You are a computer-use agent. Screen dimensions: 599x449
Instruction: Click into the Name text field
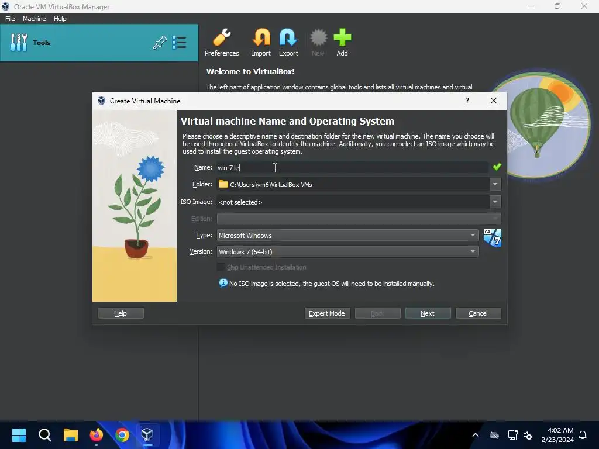pos(353,167)
